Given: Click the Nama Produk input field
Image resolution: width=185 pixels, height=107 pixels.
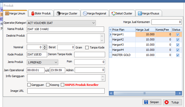Looking at the screenshot, I should (x=65, y=29).
